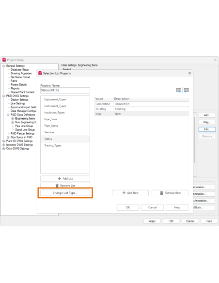
Task: Expand Isometric DWG Settings
Action: (3, 145)
